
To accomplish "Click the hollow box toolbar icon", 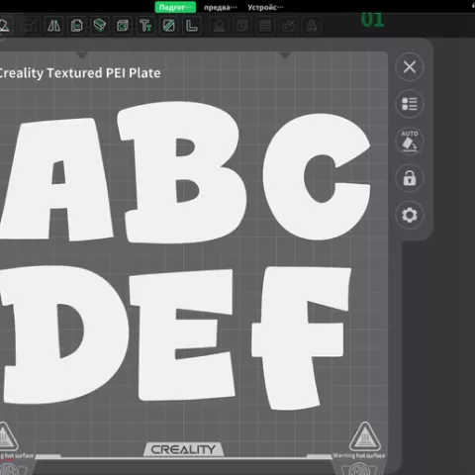I will click(x=123, y=26).
